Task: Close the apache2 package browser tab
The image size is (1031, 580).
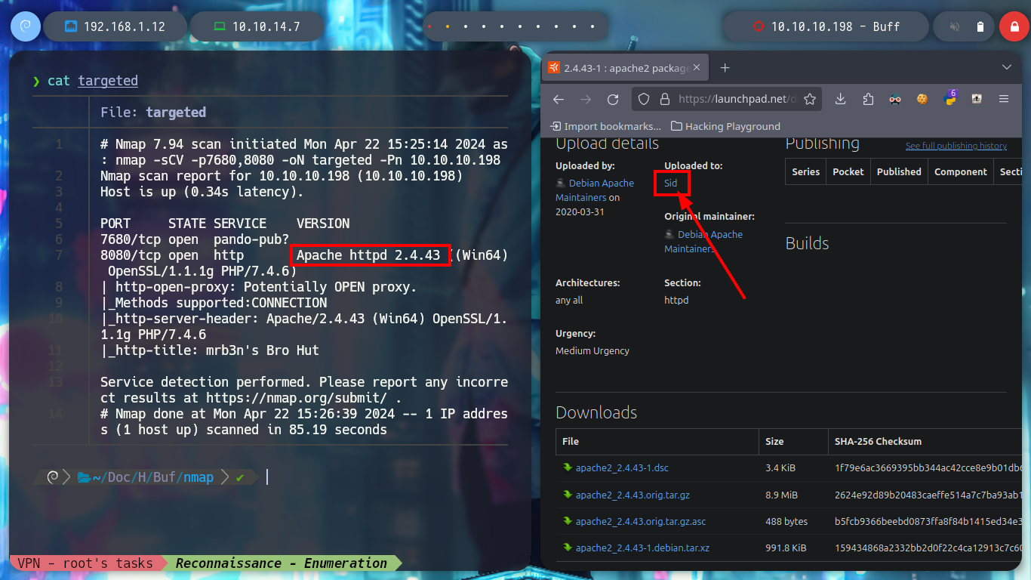Action: pyautogui.click(x=697, y=68)
